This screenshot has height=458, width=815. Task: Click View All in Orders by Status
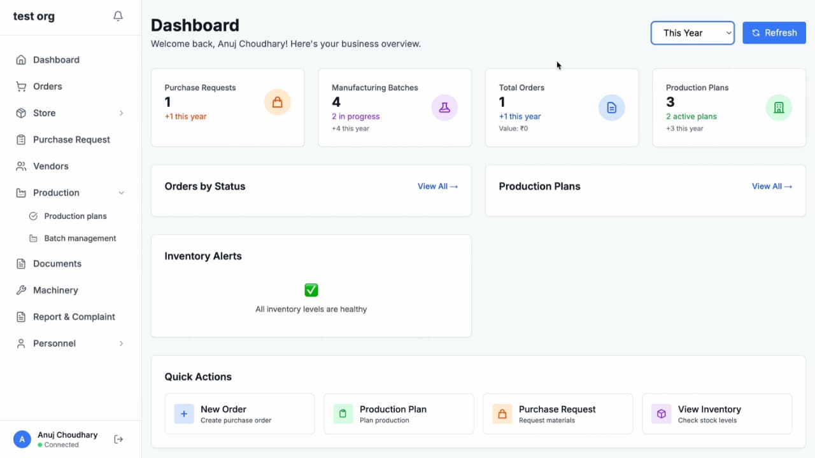(437, 186)
